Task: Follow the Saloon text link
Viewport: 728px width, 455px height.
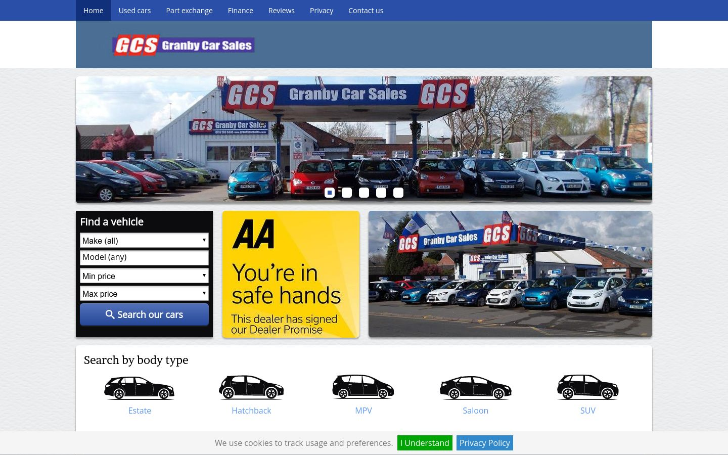Action: pos(476,411)
